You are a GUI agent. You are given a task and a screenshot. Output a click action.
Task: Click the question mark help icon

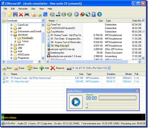pos(94,14)
